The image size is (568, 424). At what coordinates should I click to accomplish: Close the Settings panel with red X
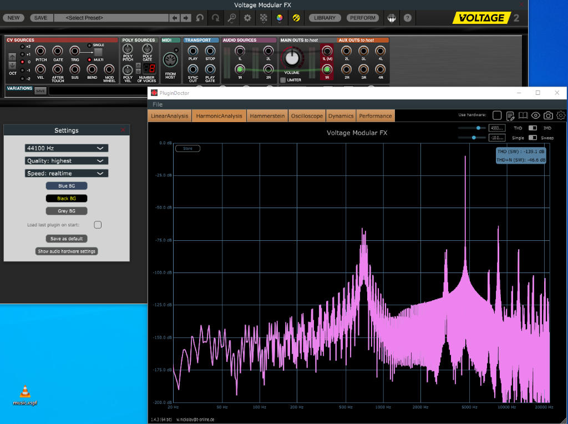point(123,130)
